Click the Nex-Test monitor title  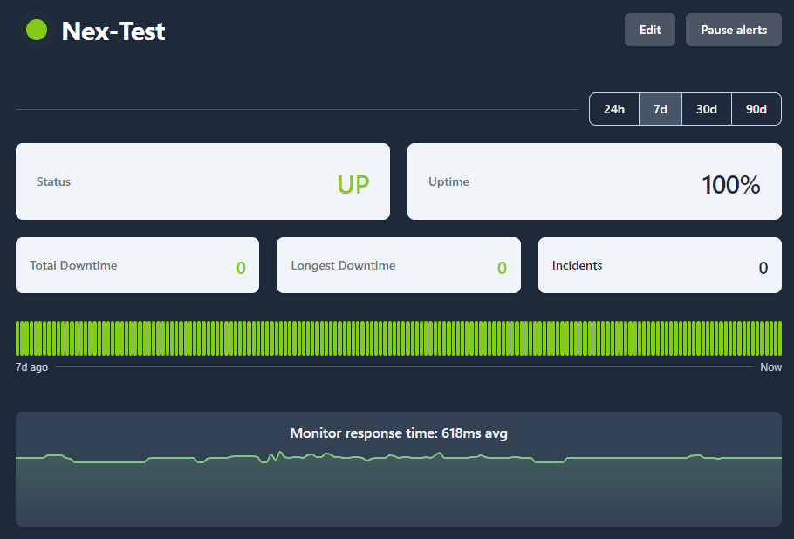(x=113, y=31)
